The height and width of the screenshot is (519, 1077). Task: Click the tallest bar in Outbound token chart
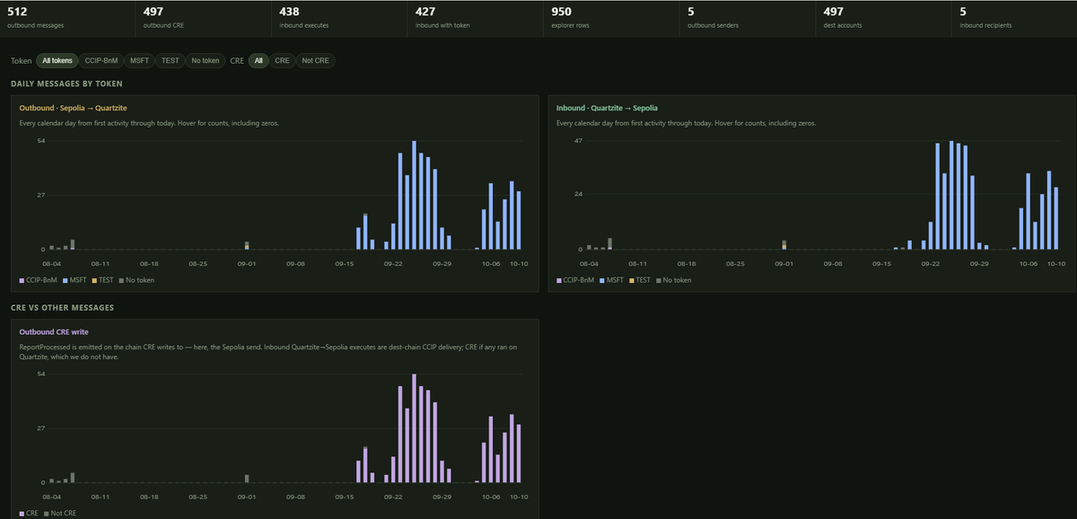tap(414, 195)
